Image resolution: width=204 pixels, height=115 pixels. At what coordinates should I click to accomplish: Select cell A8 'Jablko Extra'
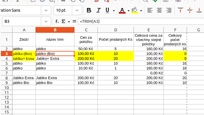click(x=24, y=78)
